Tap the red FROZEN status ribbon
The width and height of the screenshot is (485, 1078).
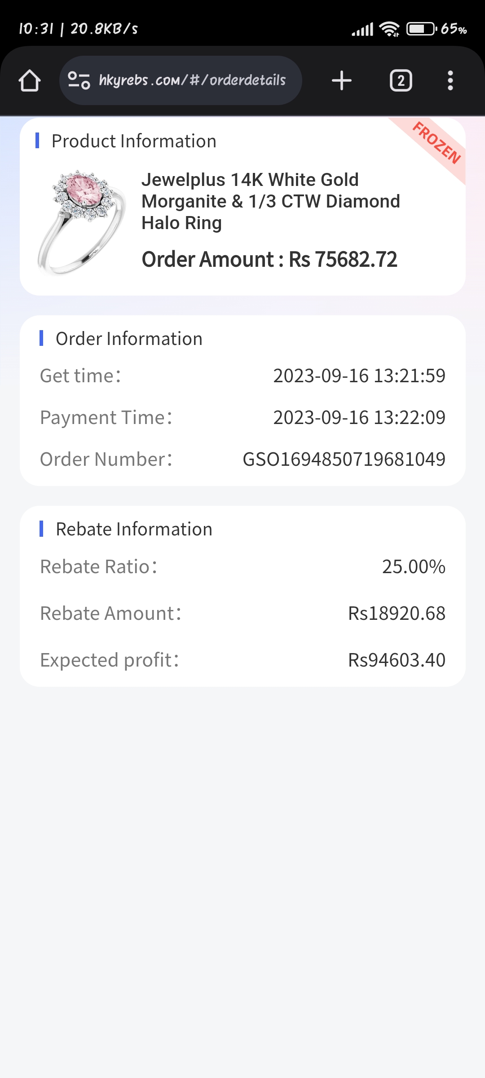(436, 143)
